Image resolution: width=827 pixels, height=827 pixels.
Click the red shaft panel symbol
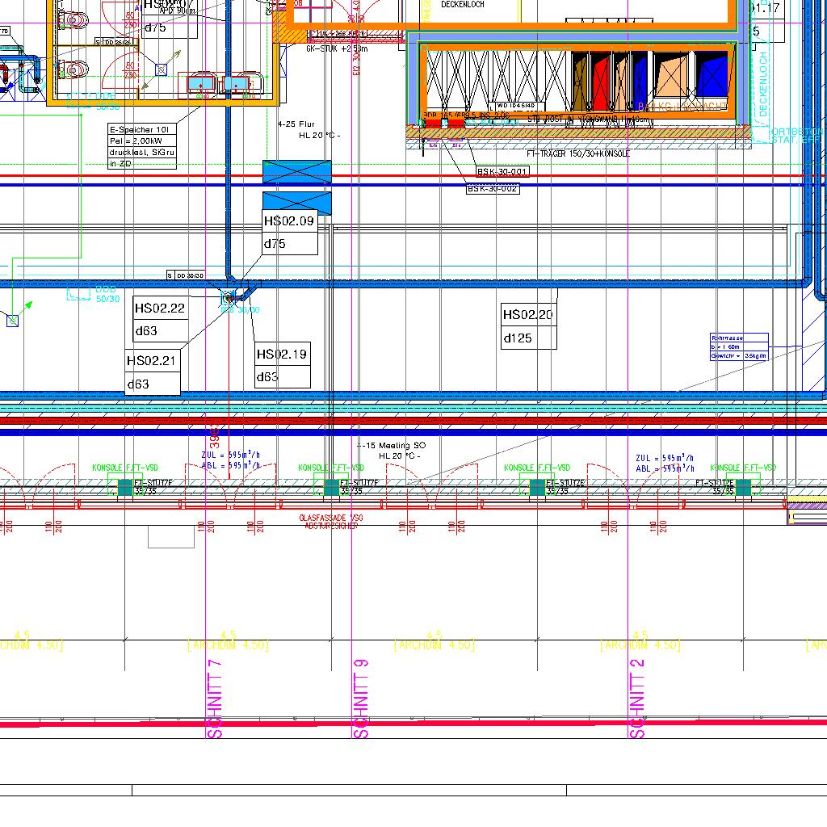coord(602,82)
